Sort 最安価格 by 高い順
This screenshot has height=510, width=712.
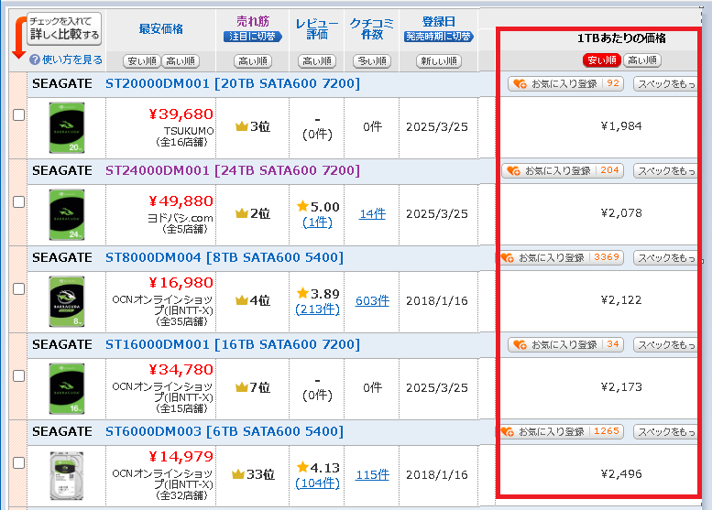(181, 60)
